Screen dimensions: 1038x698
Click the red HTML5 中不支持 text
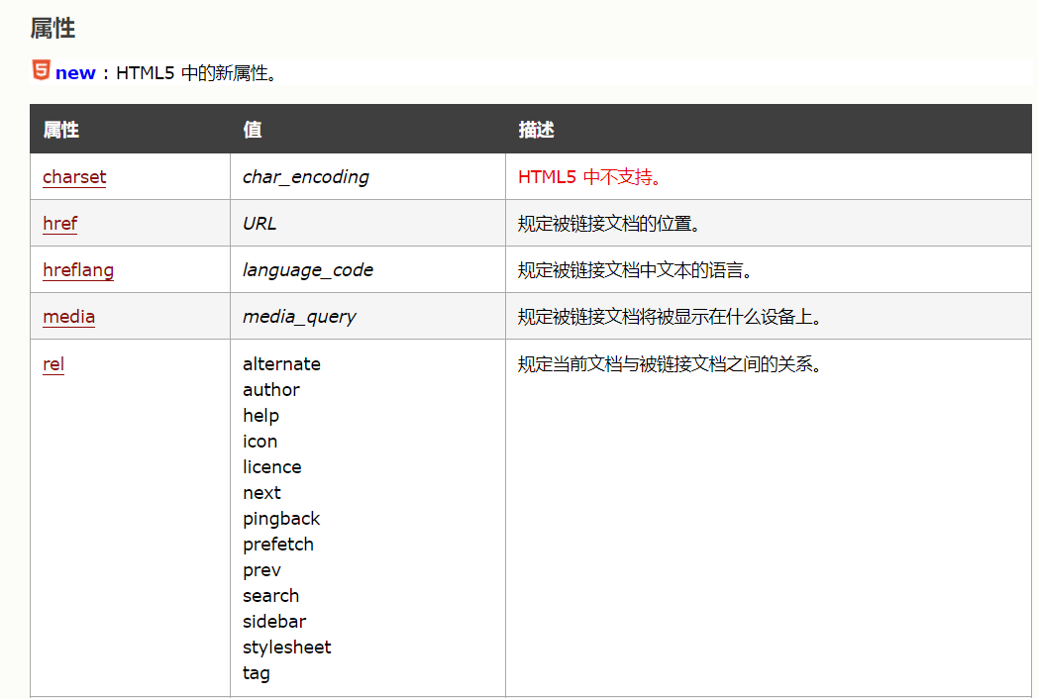tap(588, 175)
